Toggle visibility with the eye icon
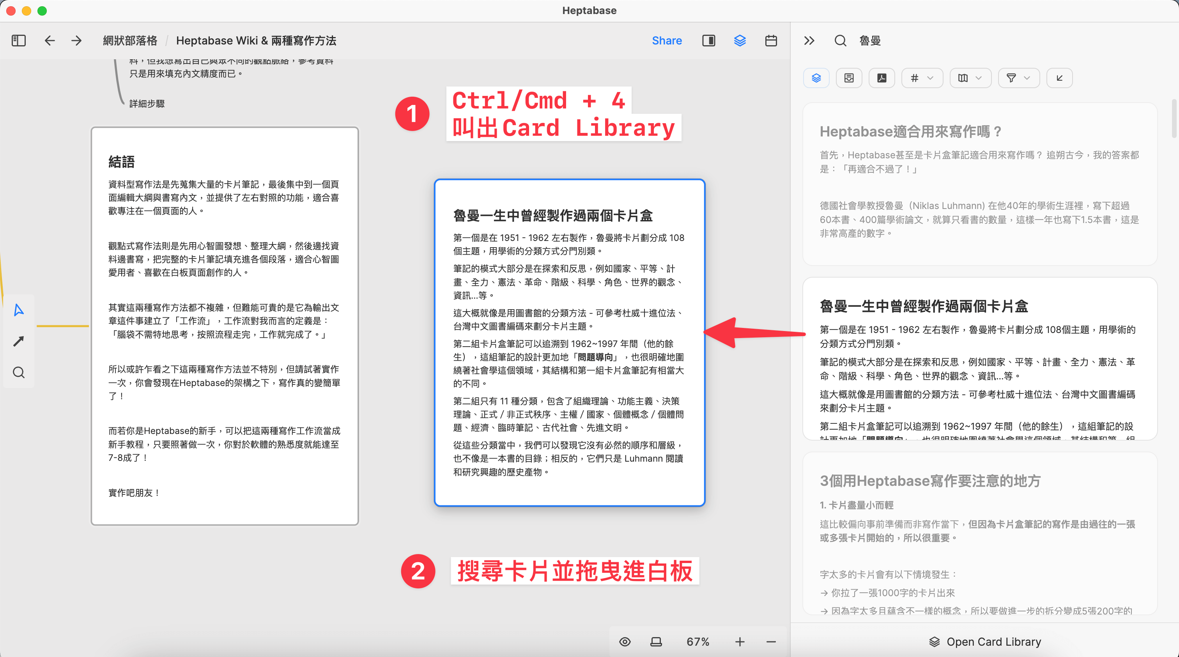 [625, 642]
